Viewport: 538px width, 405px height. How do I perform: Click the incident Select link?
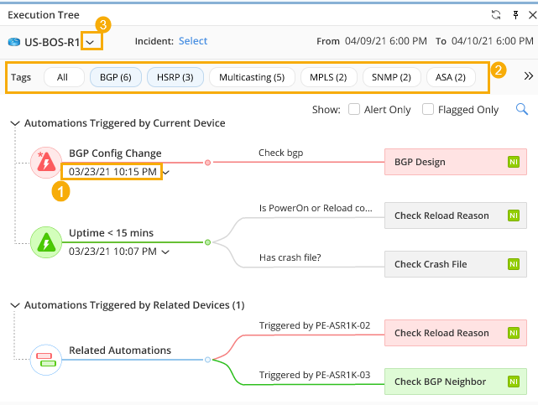click(193, 41)
